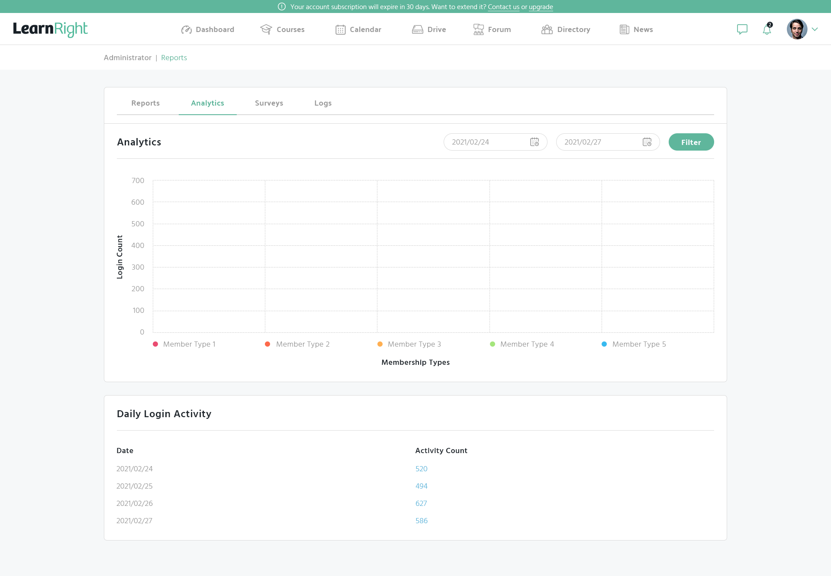Switch to the Surveys tab
This screenshot has width=831, height=576.
click(269, 103)
